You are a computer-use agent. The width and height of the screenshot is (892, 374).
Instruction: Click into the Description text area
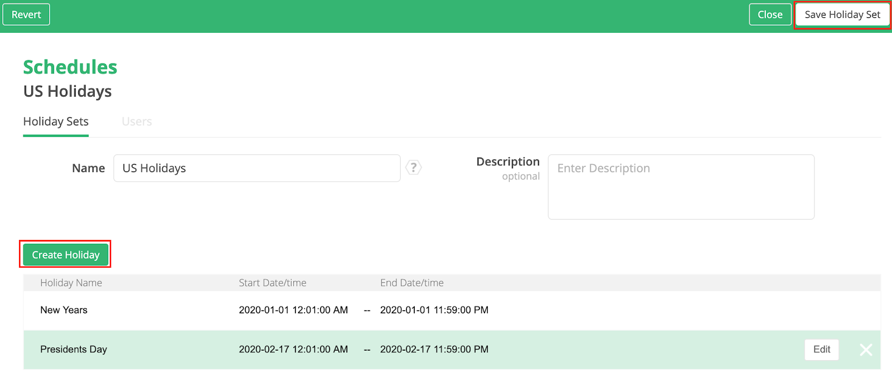click(681, 187)
